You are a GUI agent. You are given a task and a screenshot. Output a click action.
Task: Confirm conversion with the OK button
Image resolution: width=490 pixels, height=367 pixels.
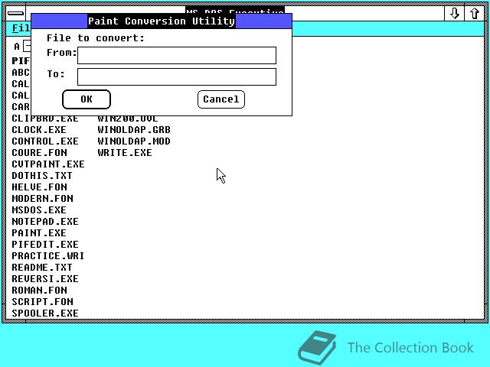87,99
